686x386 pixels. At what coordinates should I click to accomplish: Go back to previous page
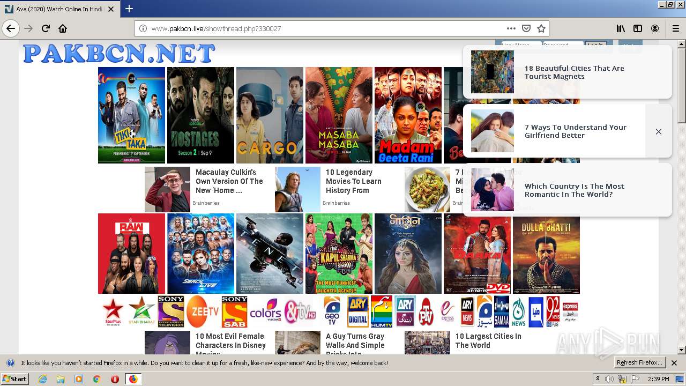coord(11,28)
